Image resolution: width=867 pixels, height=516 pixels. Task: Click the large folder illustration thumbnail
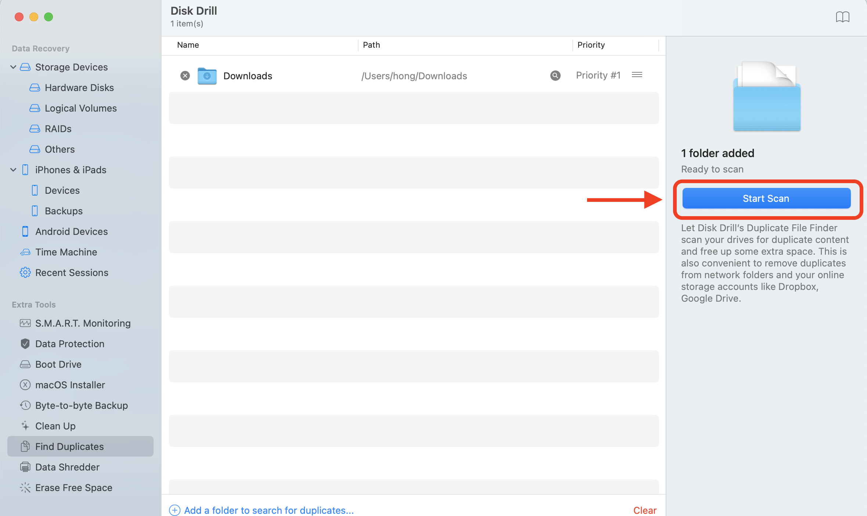point(767,96)
